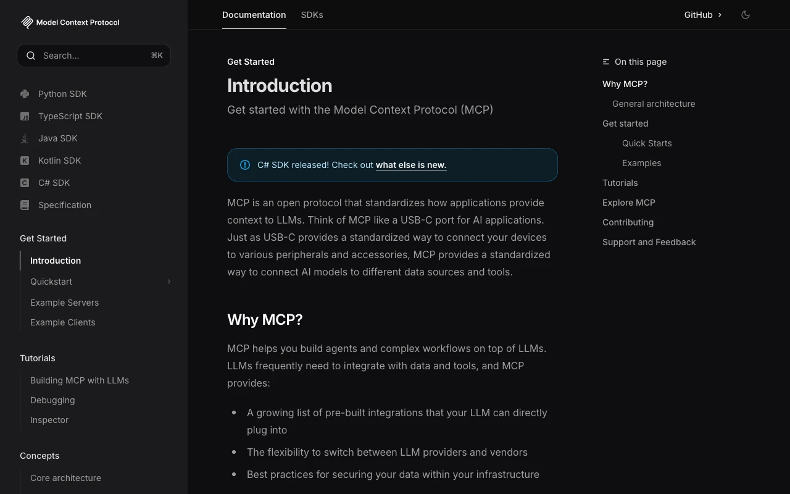Viewport: 790px width, 494px height.
Task: Click the Python SDK icon in sidebar
Action: (25, 94)
